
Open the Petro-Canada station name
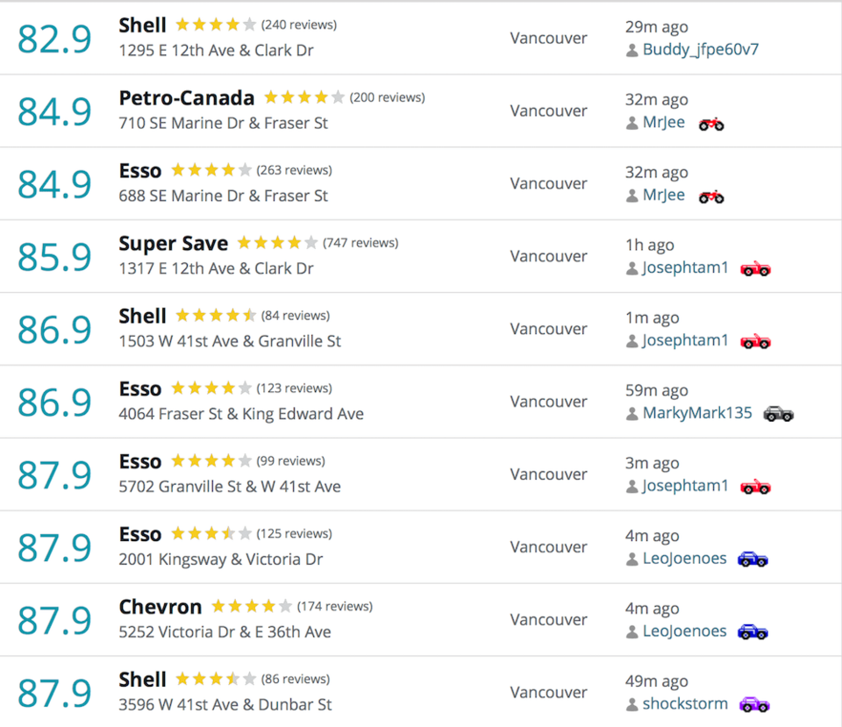point(186,97)
